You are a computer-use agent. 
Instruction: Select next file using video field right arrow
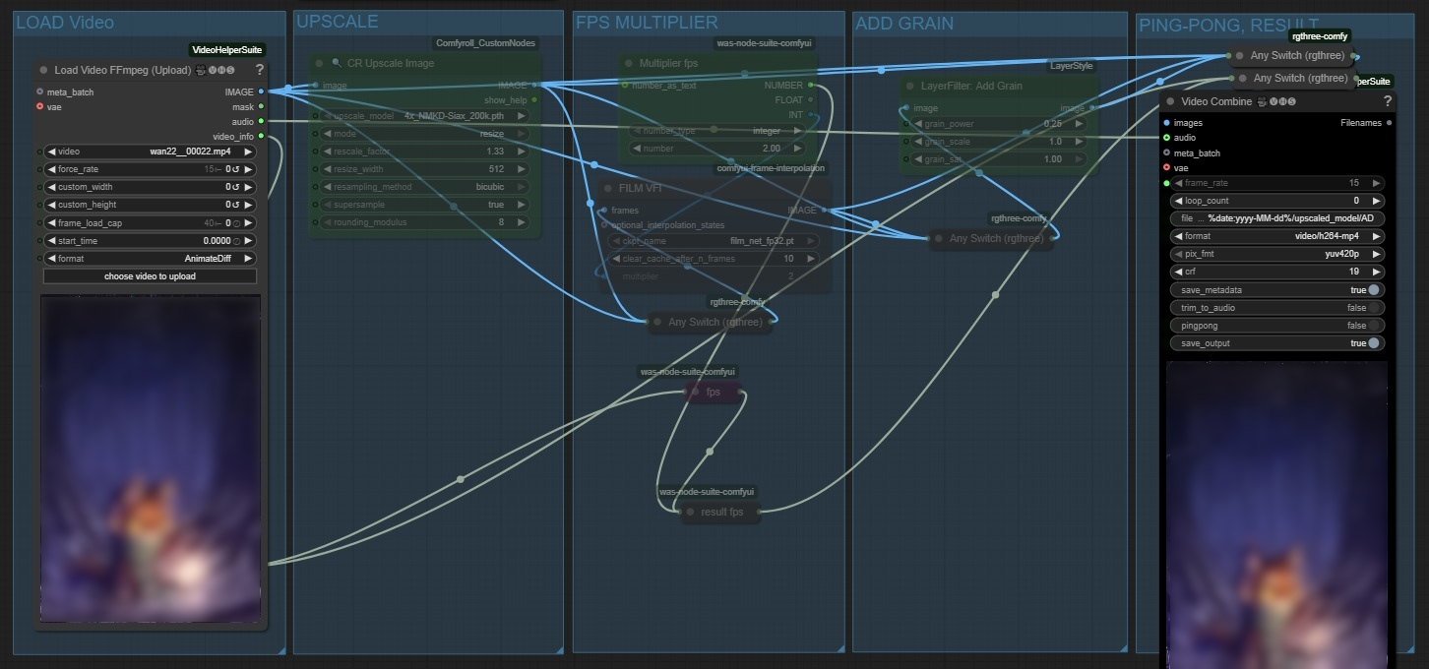point(248,152)
